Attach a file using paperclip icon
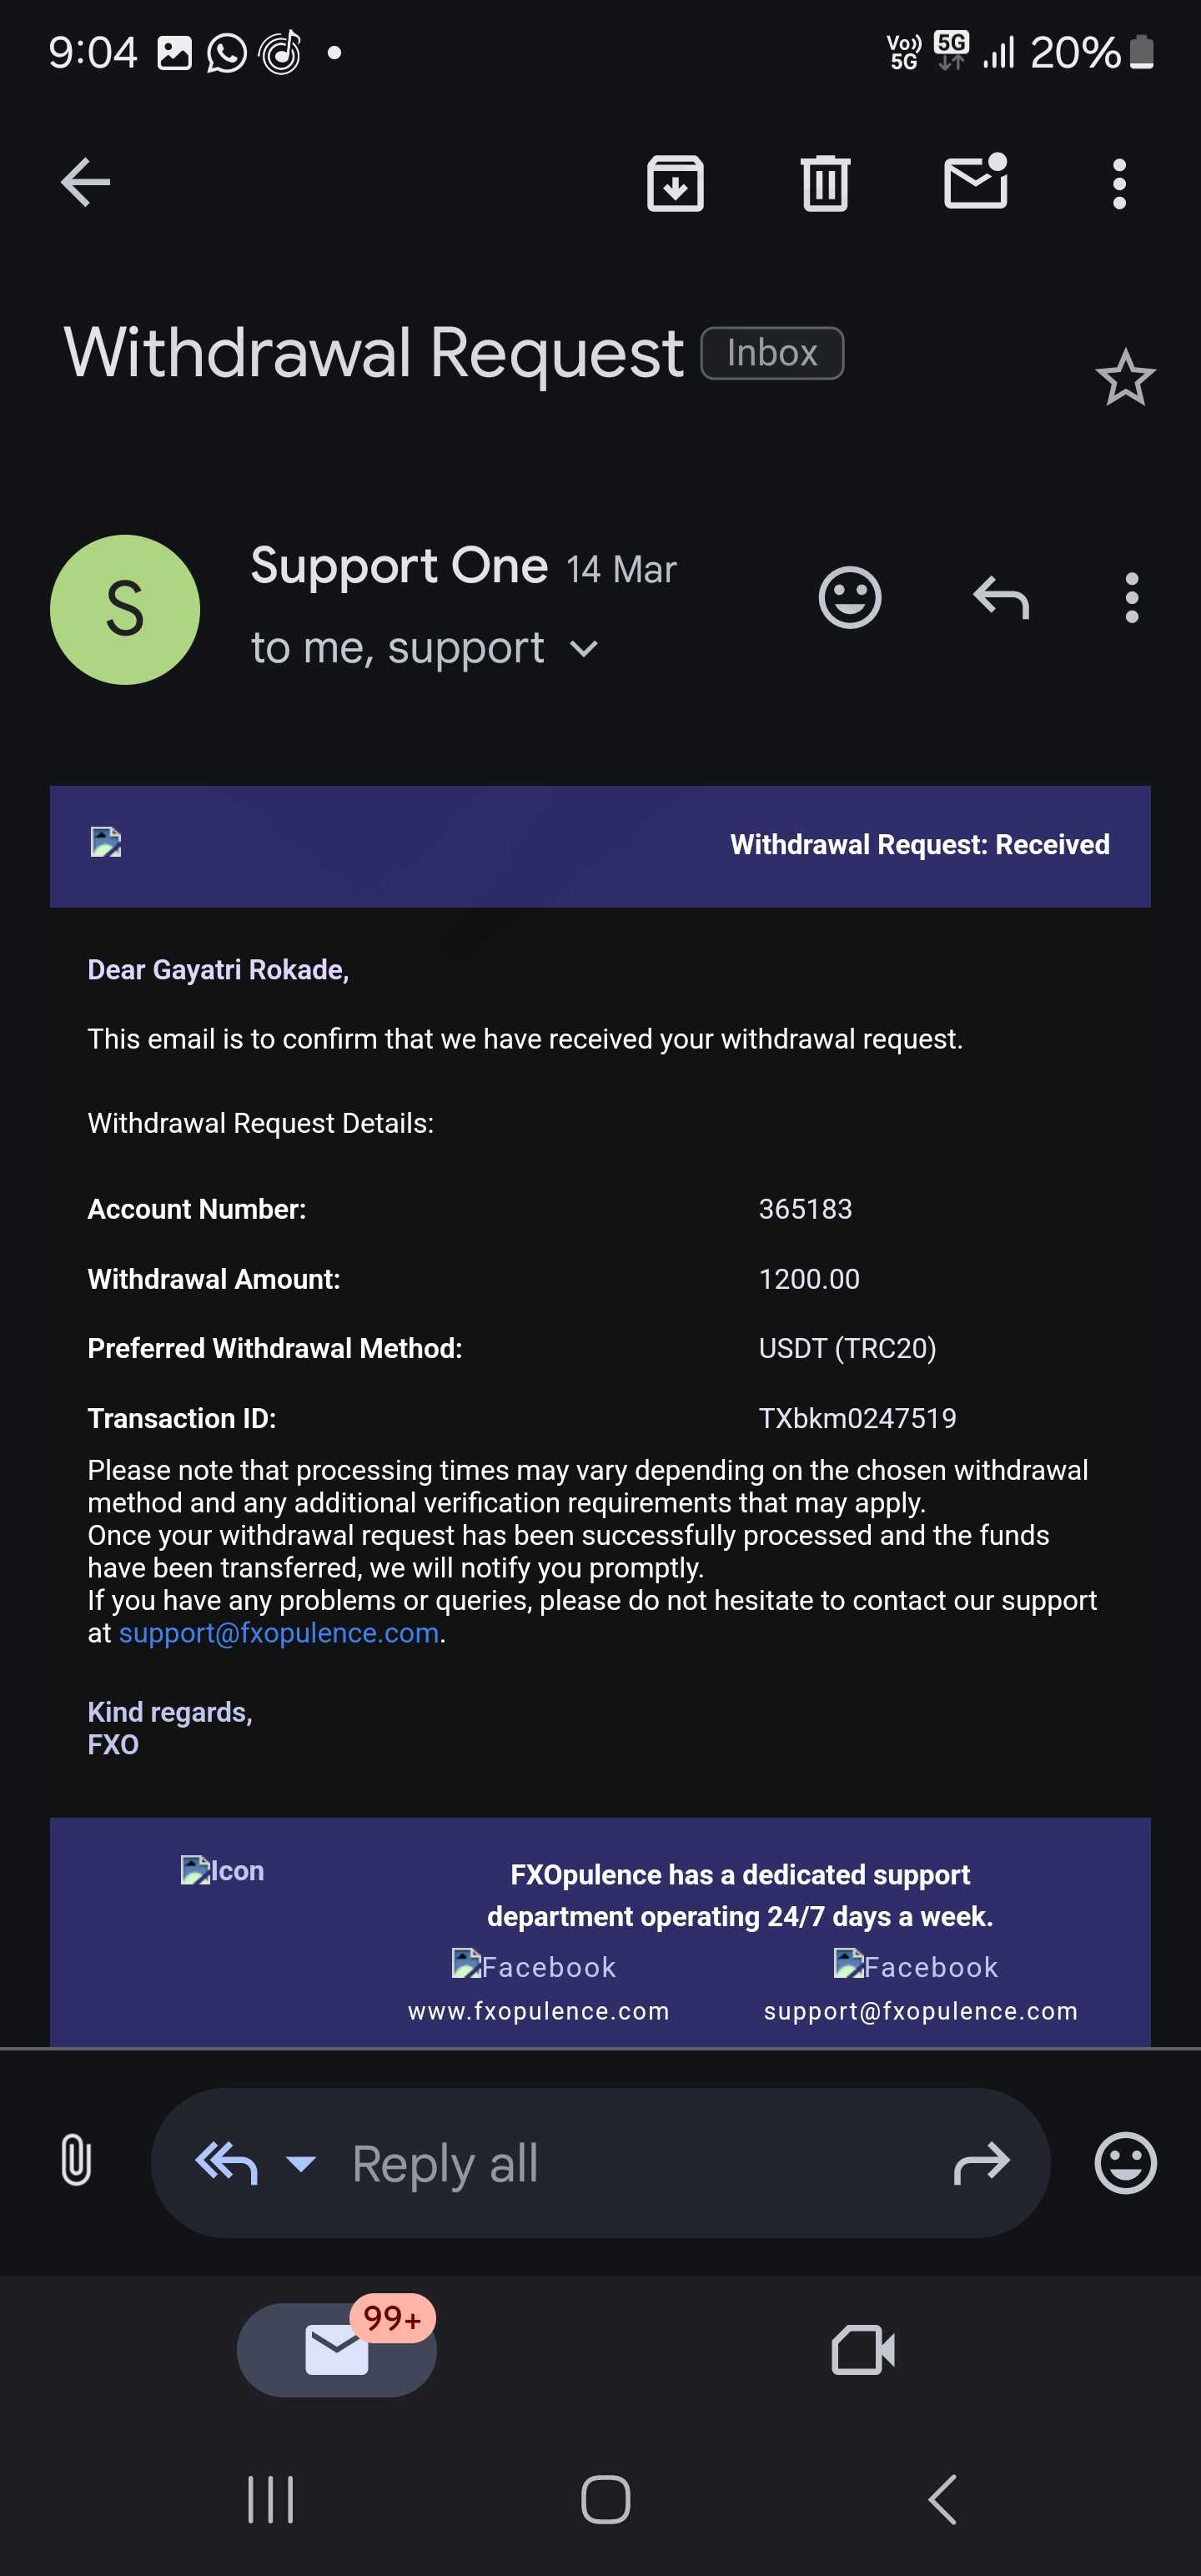1201x2576 pixels. tap(76, 2164)
